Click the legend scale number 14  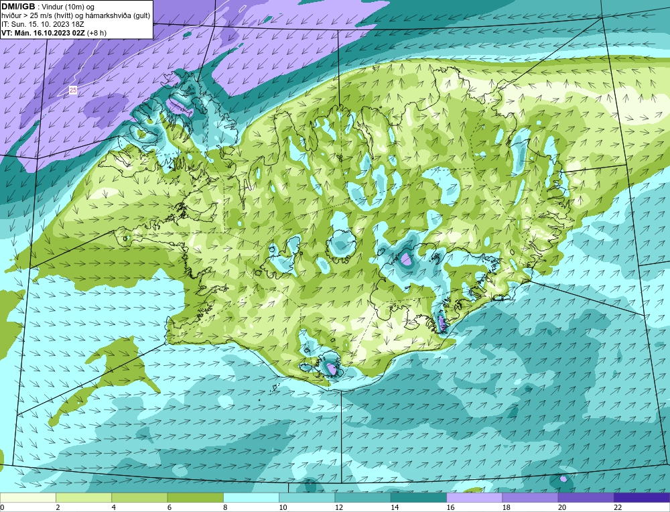pos(395,507)
